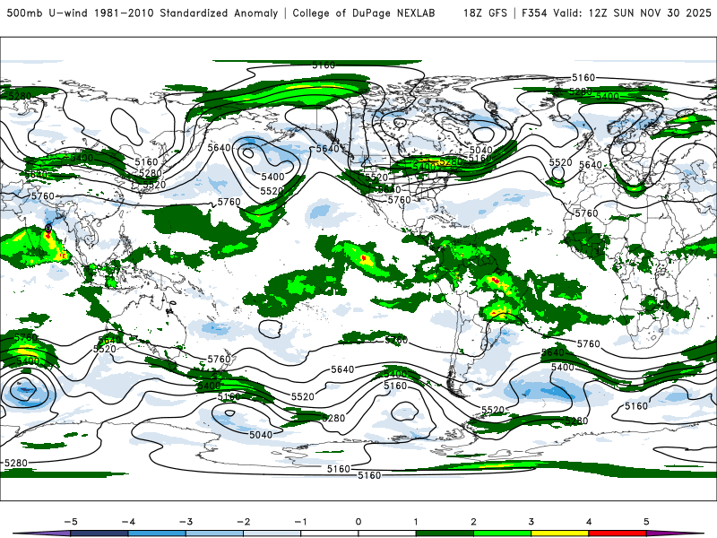
Task: Click the dark green 1 to 2 colorbar segment
Action: 445,534
